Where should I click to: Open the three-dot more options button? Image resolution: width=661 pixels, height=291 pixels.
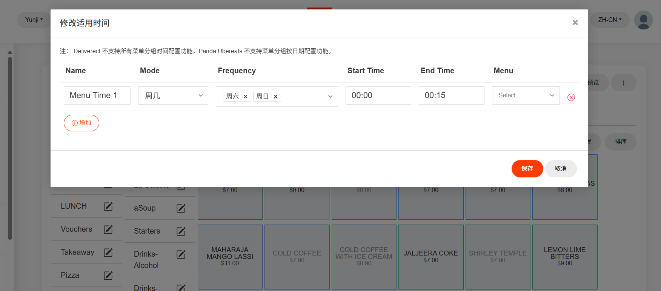(624, 83)
